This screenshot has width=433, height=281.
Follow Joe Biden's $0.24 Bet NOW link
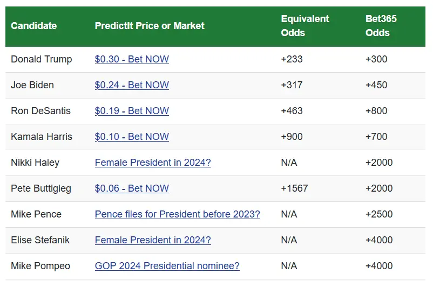click(x=132, y=85)
